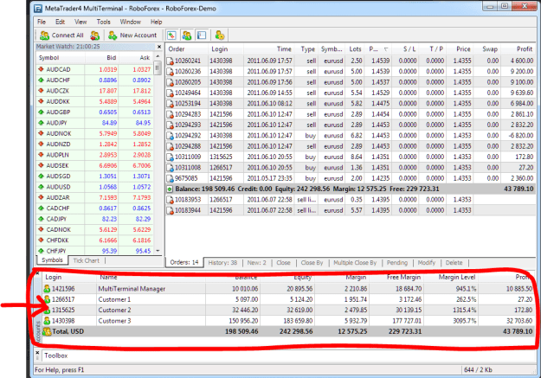Click the disconnect accounts icon beside Connect All
Screen dimensions: 541x378
pyautogui.click(x=94, y=35)
